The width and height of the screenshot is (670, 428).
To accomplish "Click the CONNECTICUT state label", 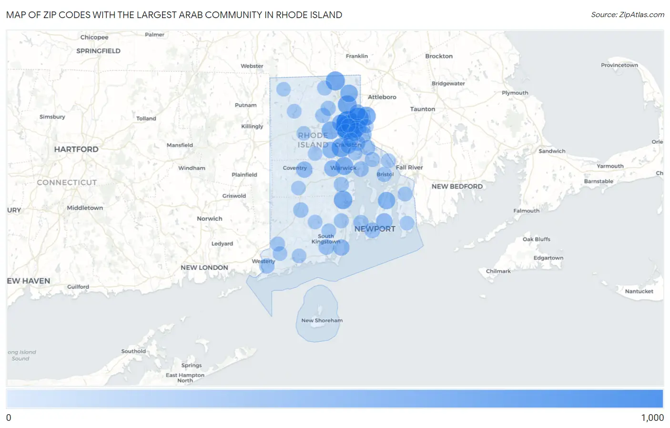I will tap(67, 183).
